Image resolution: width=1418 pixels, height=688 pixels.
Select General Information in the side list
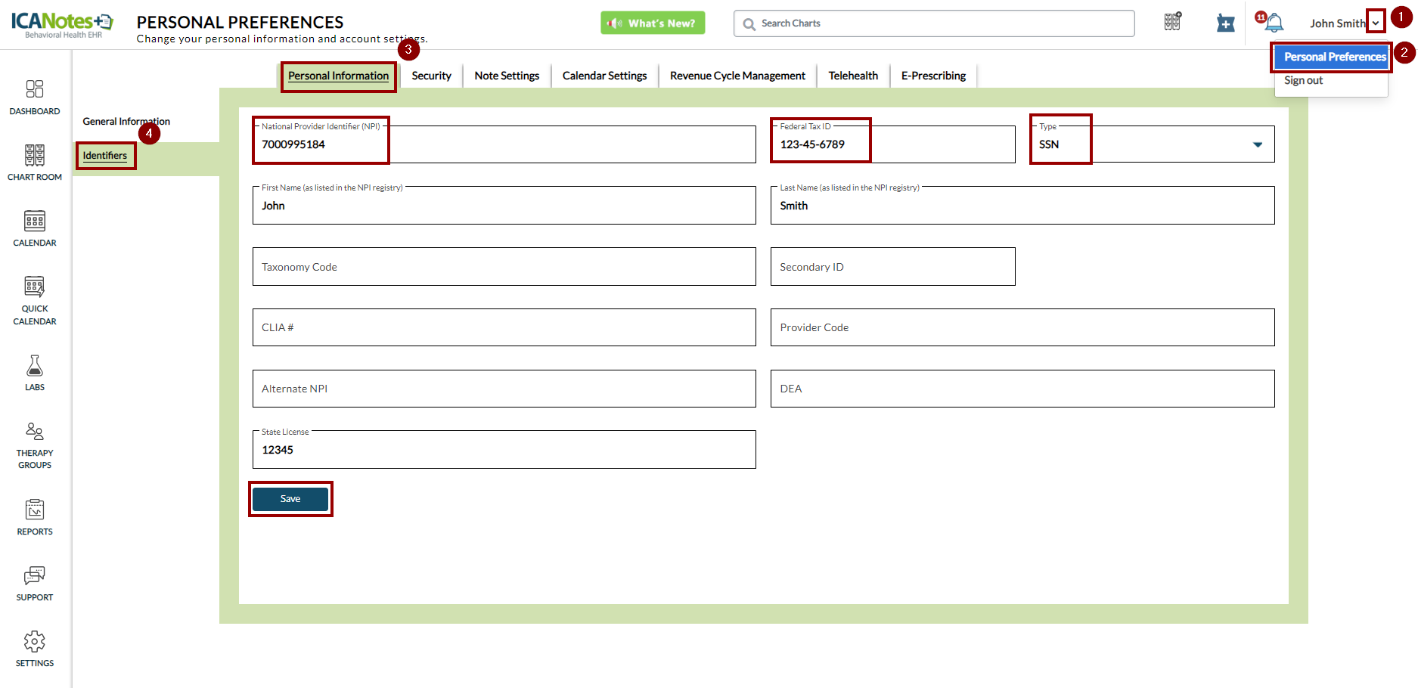pyautogui.click(x=126, y=121)
